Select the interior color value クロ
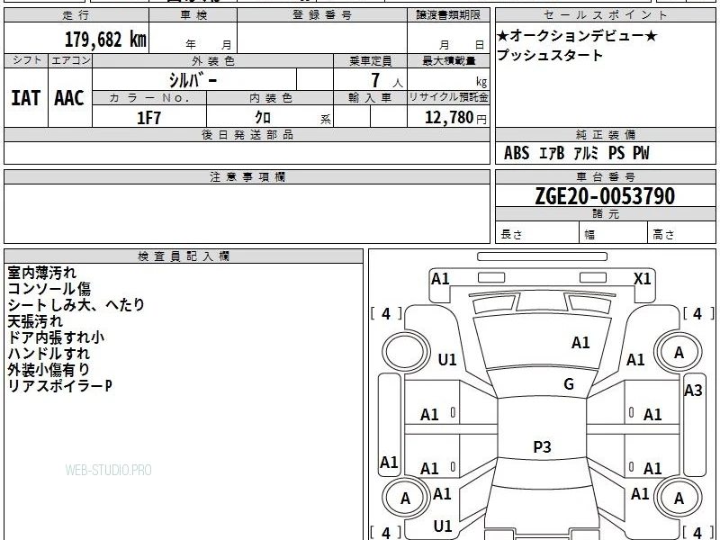720x540 pixels. [x=263, y=118]
